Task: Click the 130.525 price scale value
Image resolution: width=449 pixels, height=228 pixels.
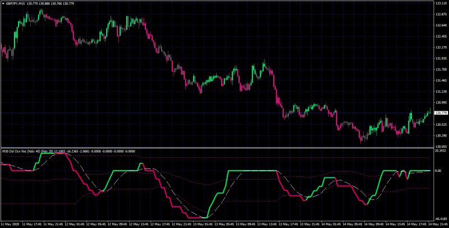Action: 441,125
